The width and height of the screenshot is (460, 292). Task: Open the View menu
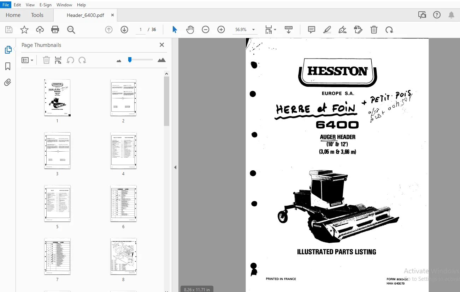30,5
